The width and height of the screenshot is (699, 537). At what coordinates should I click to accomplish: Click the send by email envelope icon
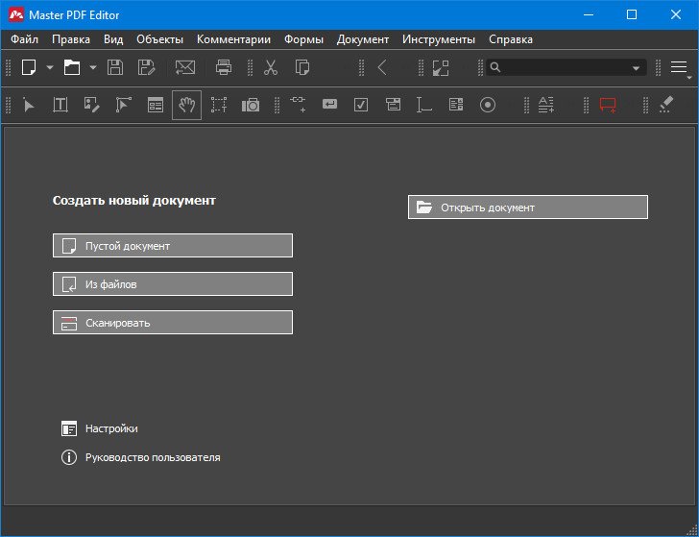coord(185,68)
